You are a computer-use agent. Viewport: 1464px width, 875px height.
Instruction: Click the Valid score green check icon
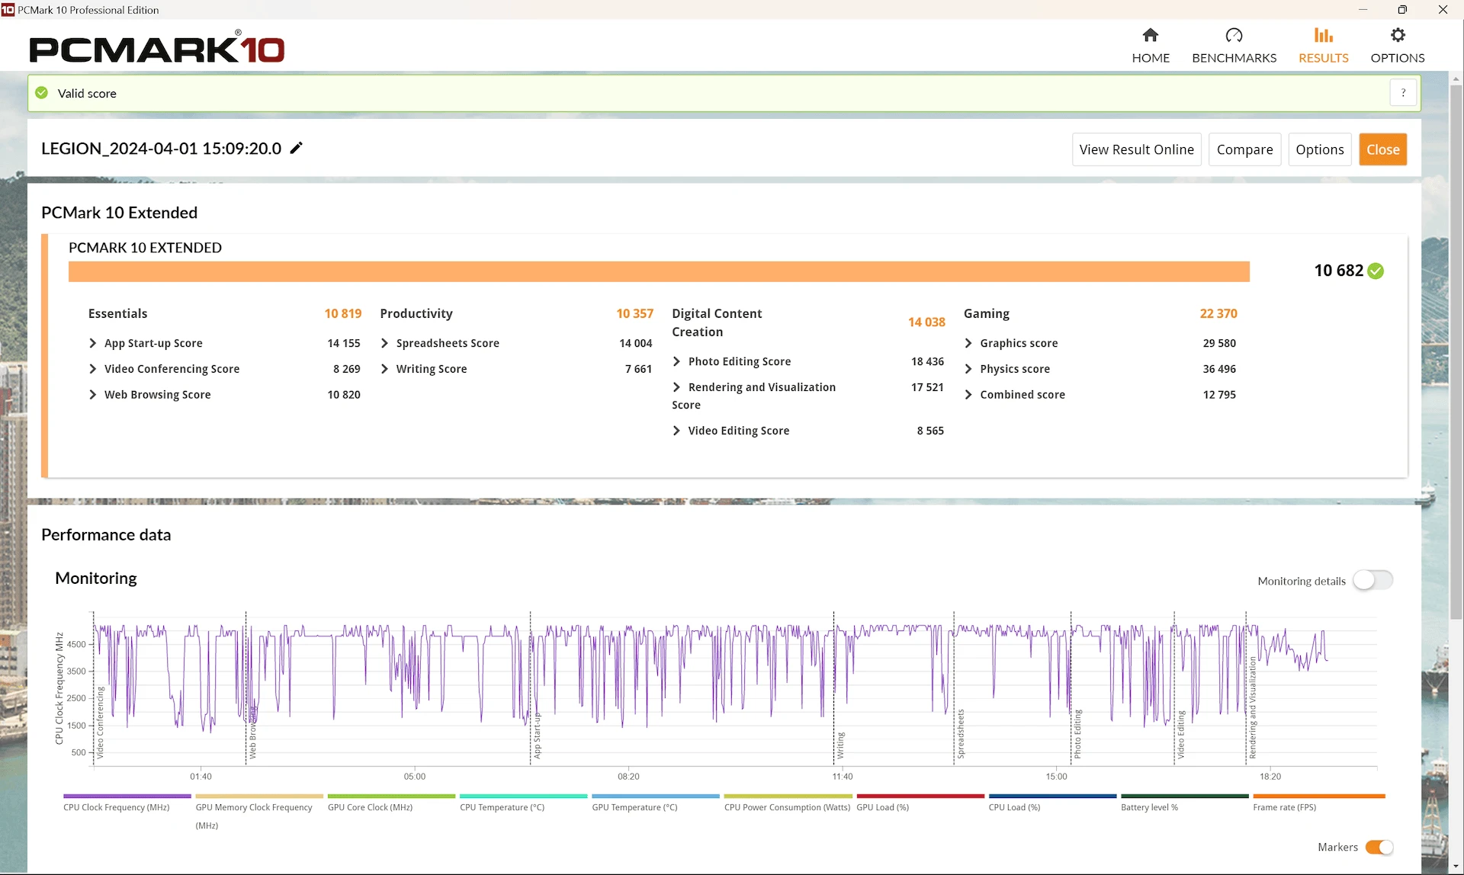pyautogui.click(x=42, y=93)
